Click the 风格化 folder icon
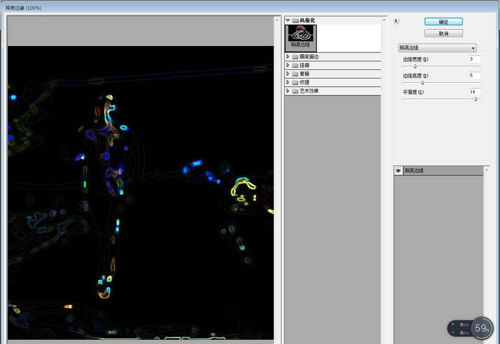 (x=295, y=20)
